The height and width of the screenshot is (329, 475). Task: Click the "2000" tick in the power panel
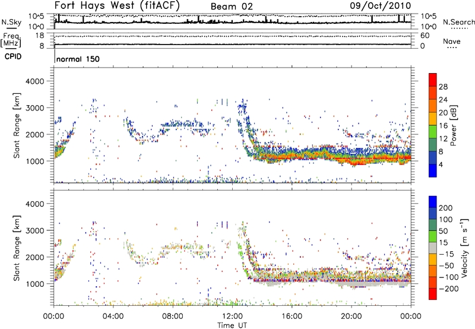click(x=34, y=134)
